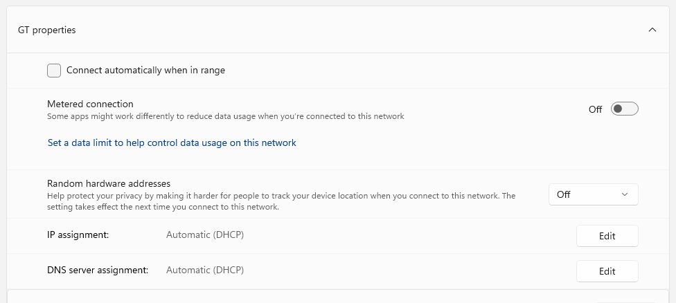Viewport: 676px width, 303px height.
Task: Tick the Connect automatically when in range checkbox
Action: (x=54, y=70)
